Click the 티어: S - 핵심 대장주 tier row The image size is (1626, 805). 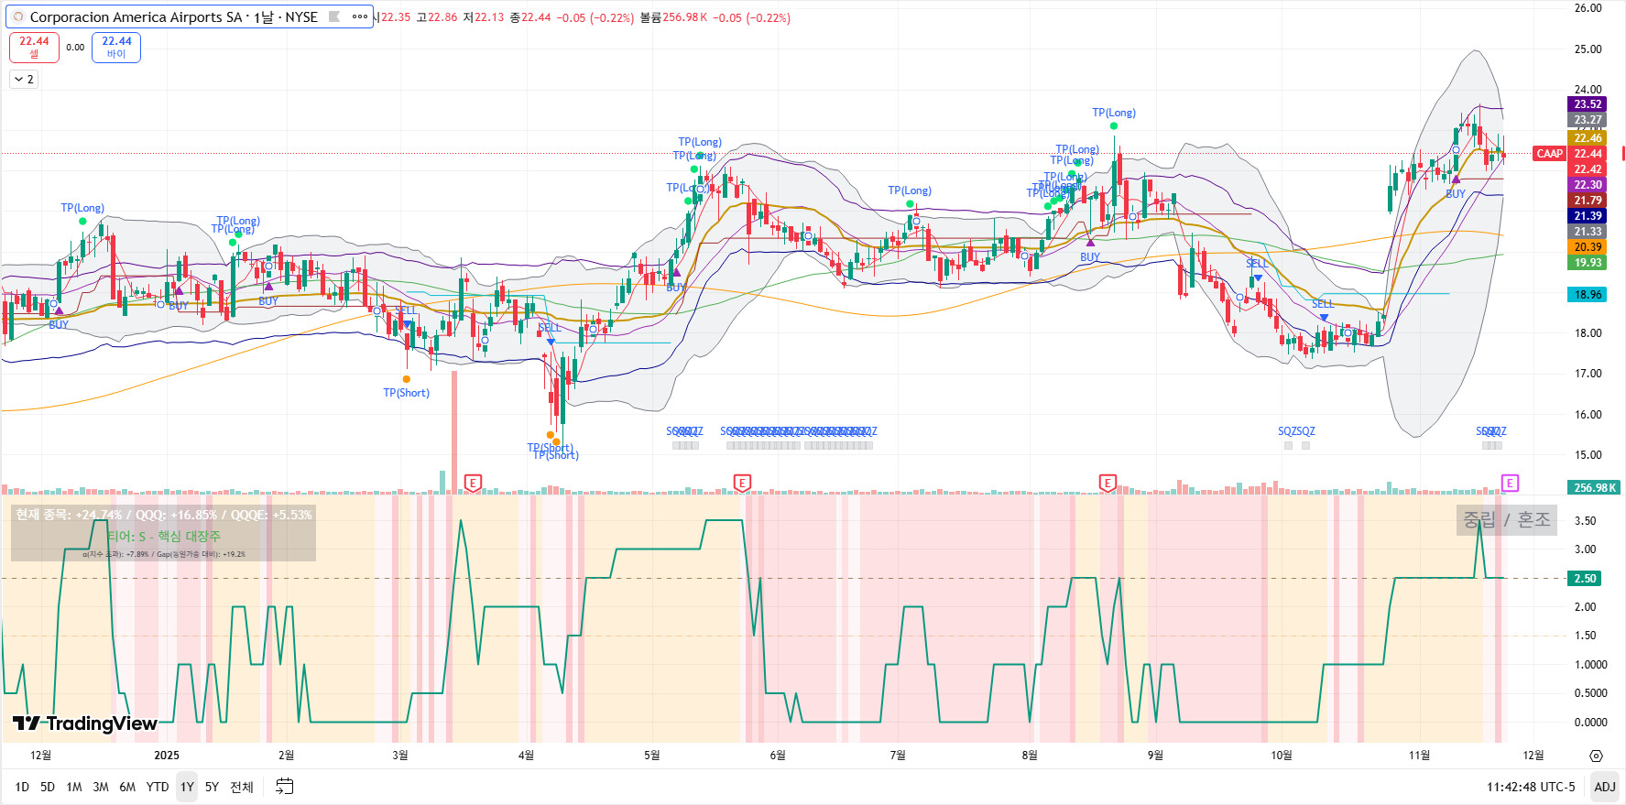tap(164, 537)
